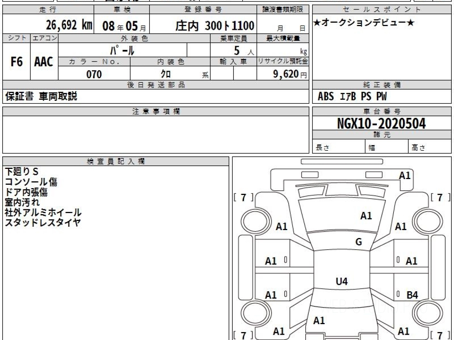Click inspector note 下廻りS
Screen dimensions: 454x340
pos(22,172)
